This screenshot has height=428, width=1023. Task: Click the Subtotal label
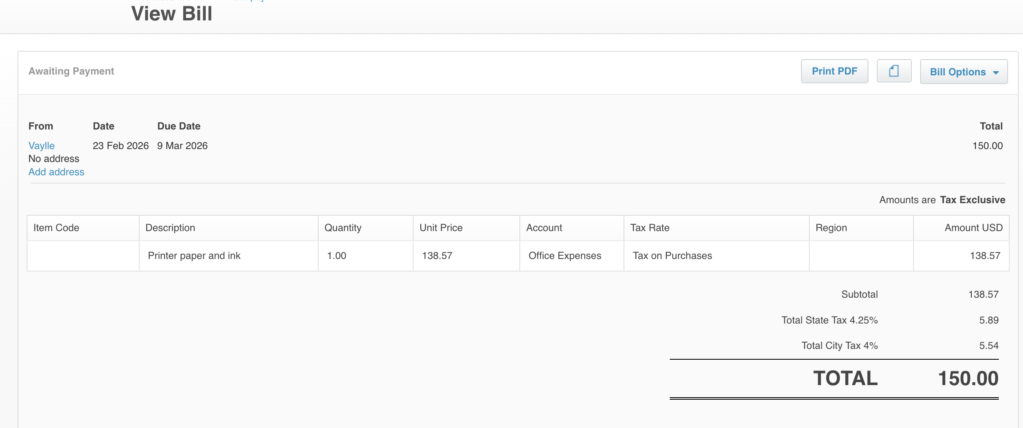[859, 294]
